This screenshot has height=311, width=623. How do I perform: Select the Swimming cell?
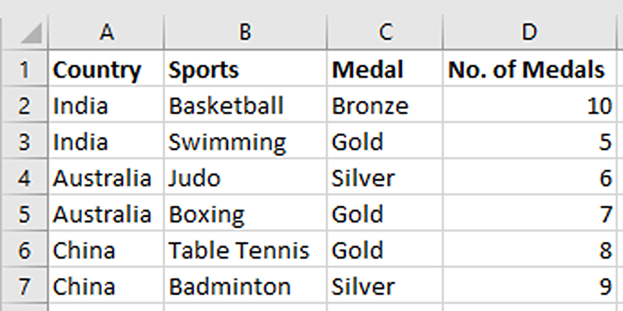coord(227,142)
